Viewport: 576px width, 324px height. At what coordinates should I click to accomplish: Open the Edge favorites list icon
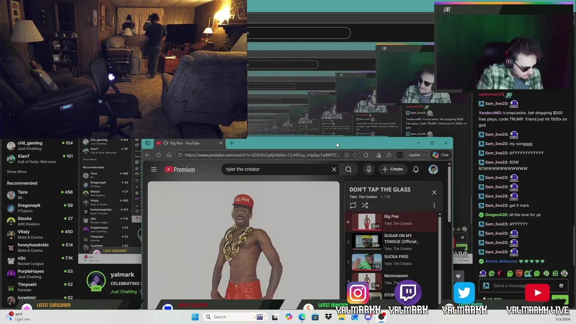click(x=389, y=155)
